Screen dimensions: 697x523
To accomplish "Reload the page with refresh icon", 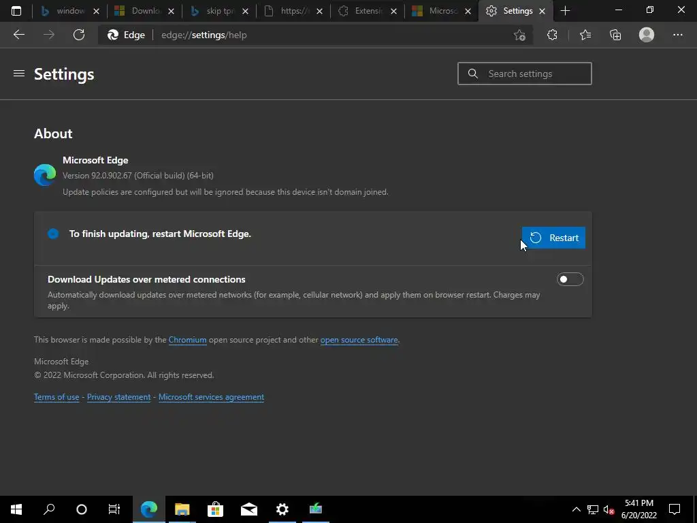I will (79, 35).
